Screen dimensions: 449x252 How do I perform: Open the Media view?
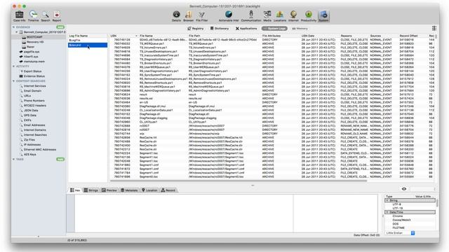[x=267, y=16]
